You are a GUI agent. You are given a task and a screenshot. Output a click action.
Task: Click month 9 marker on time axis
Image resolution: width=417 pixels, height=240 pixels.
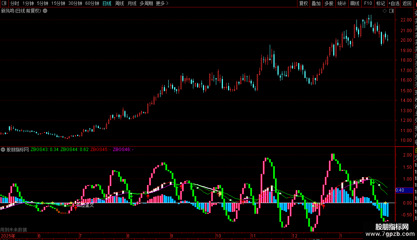point(172,236)
